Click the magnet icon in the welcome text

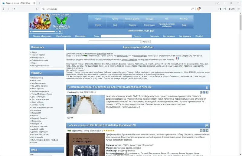(x=178, y=59)
